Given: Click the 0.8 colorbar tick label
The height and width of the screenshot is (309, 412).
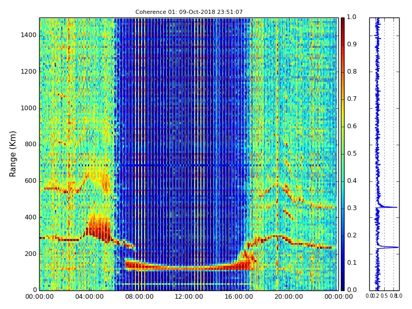Looking at the screenshot, I should pyautogui.click(x=352, y=72).
